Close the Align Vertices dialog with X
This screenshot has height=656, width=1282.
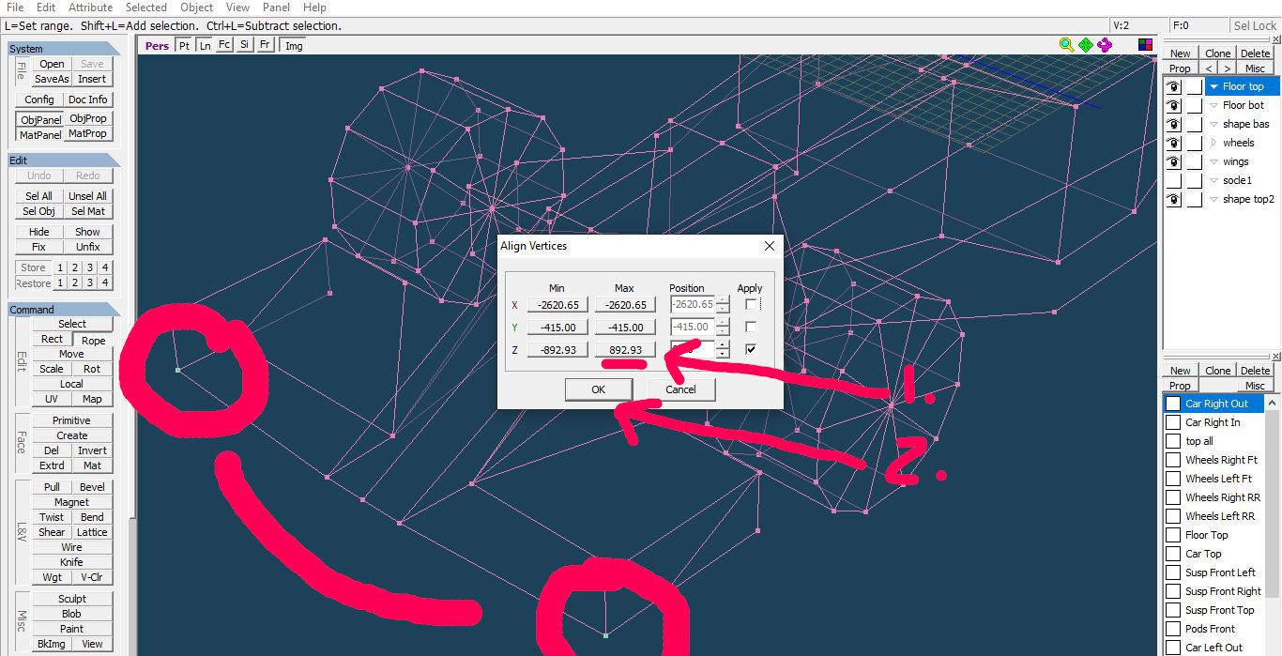(770, 246)
